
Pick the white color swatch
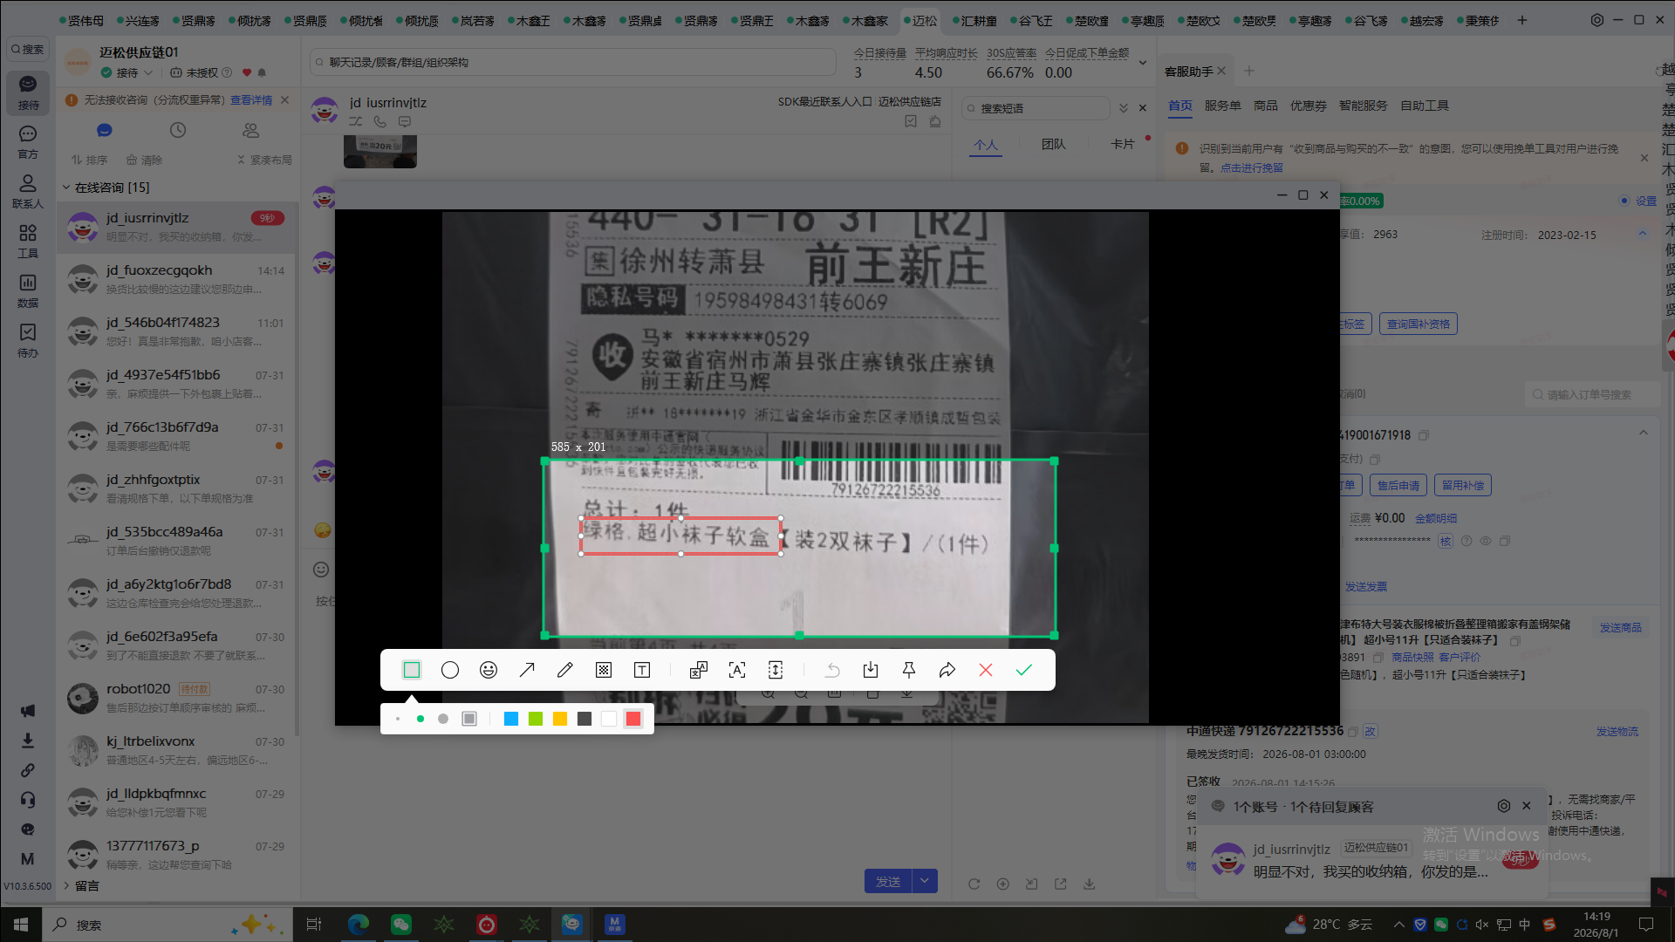click(609, 719)
